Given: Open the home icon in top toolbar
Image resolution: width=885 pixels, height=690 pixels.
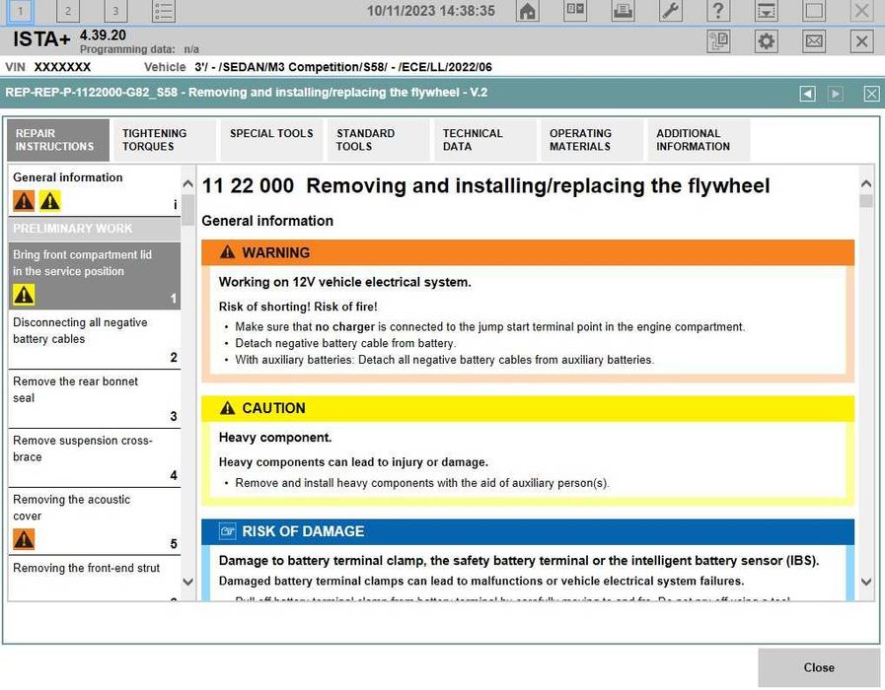Looking at the screenshot, I should pyautogui.click(x=527, y=11).
